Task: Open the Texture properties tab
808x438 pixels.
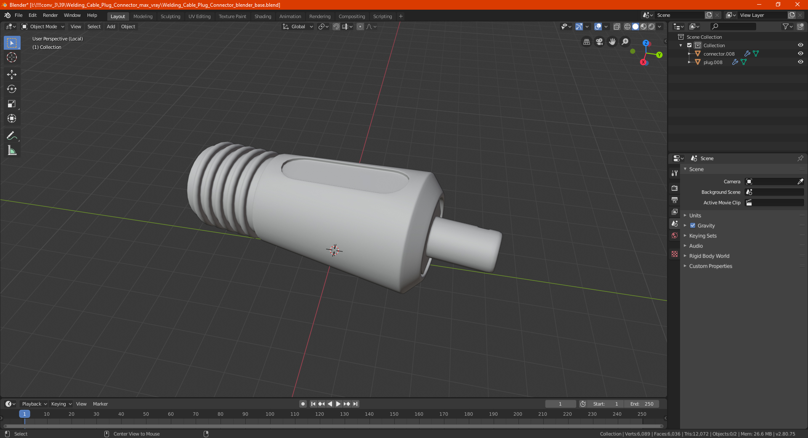Action: 675,254
